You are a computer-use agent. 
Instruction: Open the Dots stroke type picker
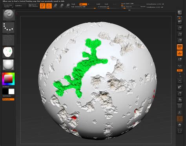(x=8, y=28)
